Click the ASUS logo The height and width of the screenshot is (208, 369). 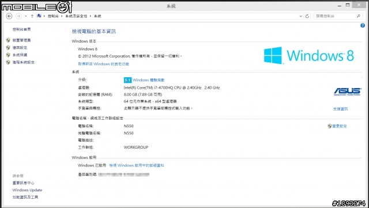347,92
